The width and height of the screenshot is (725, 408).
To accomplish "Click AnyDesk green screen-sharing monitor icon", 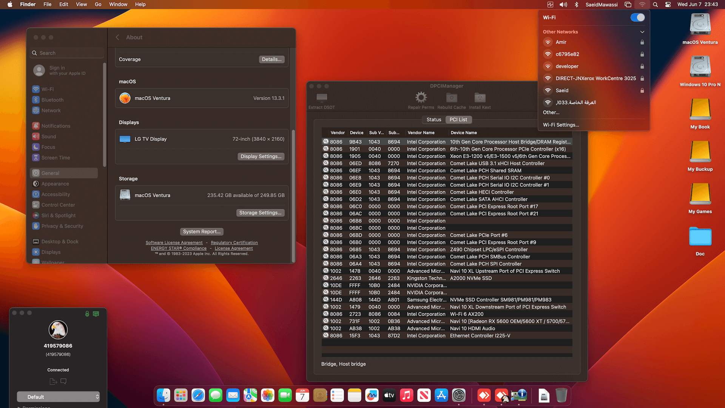I will pos(96,314).
